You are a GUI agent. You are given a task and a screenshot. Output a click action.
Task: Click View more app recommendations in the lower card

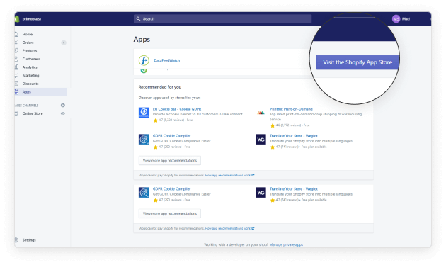click(x=170, y=213)
